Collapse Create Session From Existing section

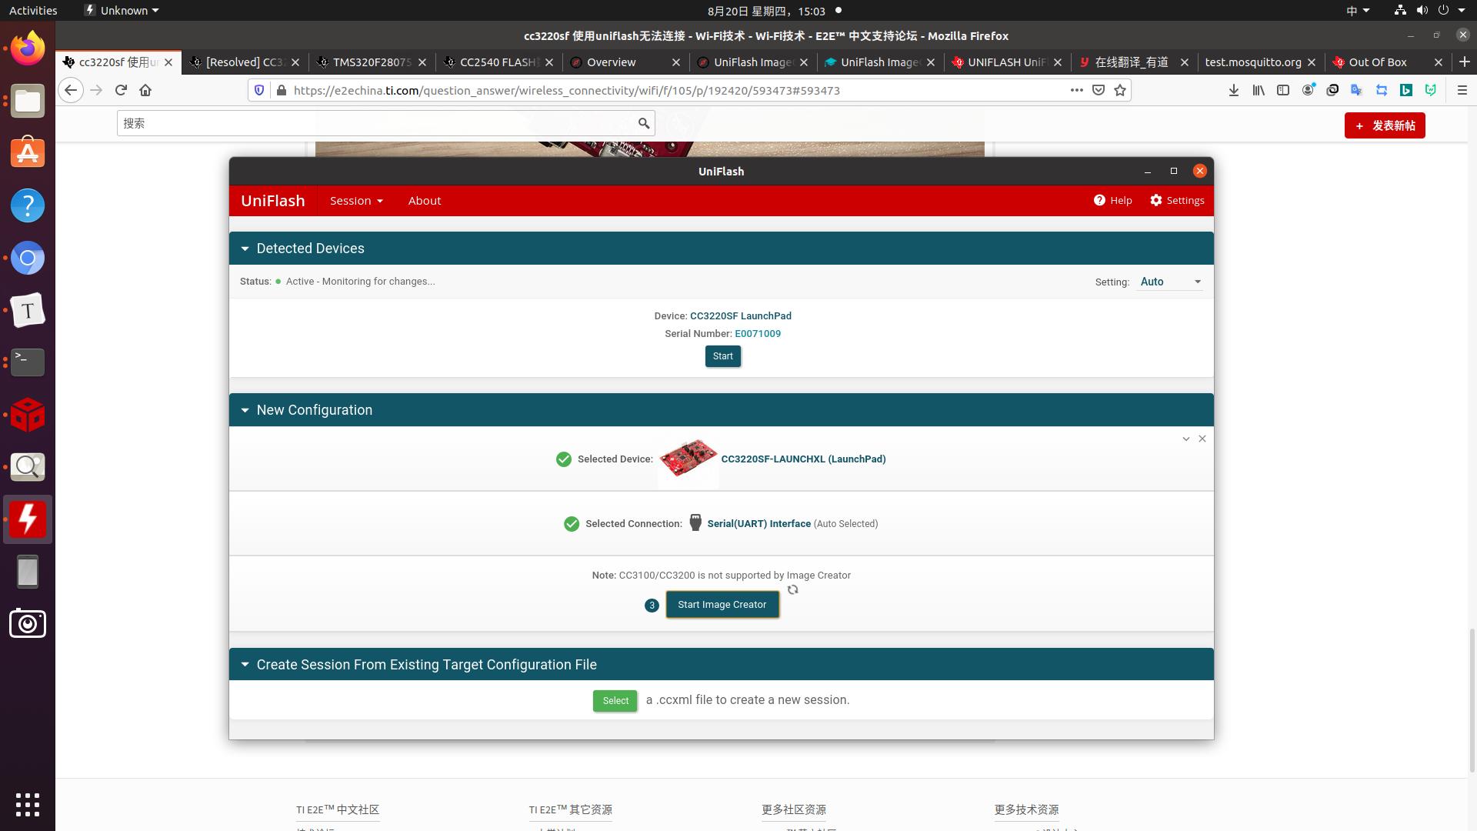point(245,665)
